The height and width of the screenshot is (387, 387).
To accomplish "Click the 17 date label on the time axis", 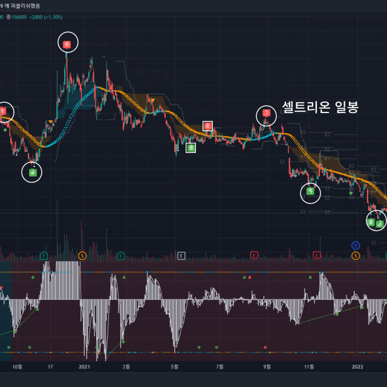I will coord(50,367).
